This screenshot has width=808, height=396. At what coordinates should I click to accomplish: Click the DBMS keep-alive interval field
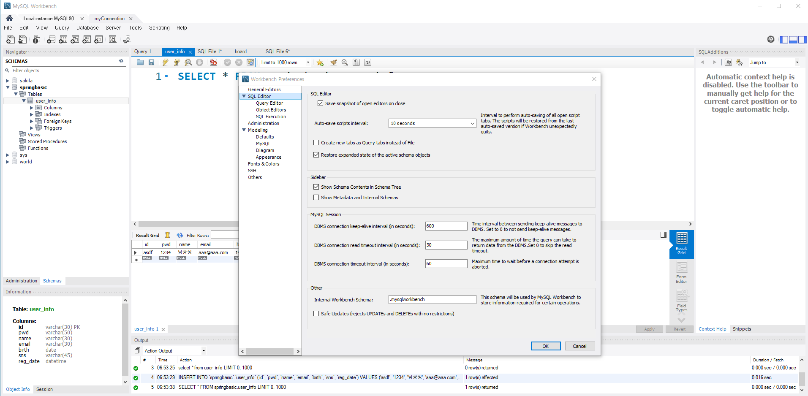[x=446, y=226]
